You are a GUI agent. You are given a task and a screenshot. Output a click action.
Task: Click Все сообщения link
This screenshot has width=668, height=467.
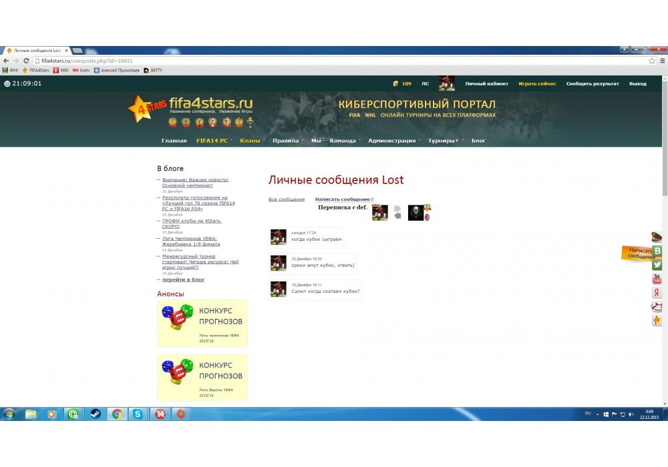pyautogui.click(x=287, y=199)
